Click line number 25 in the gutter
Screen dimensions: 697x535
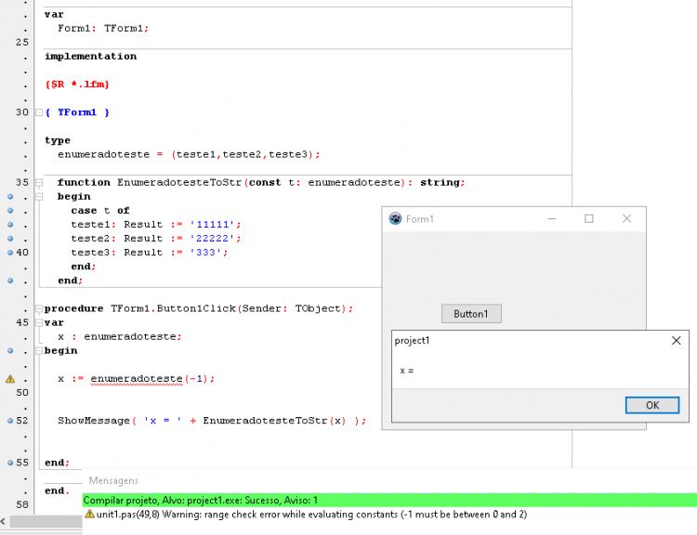coord(21,42)
